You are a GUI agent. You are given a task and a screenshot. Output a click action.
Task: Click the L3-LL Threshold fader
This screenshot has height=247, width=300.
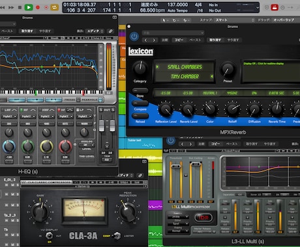[x=176, y=166]
